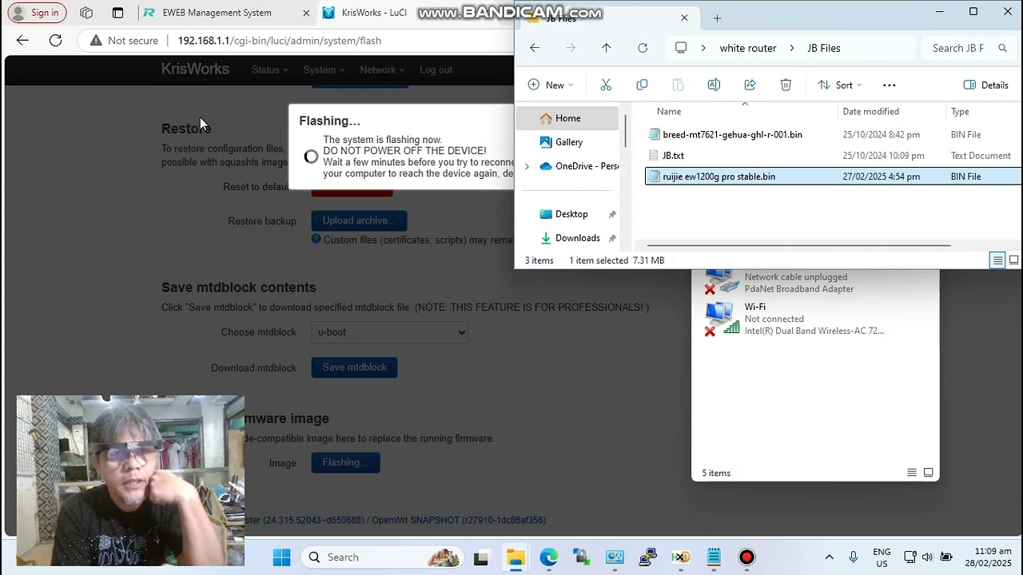Open the See more (three dots) menu
The height and width of the screenshot is (575, 1023).
point(890,85)
